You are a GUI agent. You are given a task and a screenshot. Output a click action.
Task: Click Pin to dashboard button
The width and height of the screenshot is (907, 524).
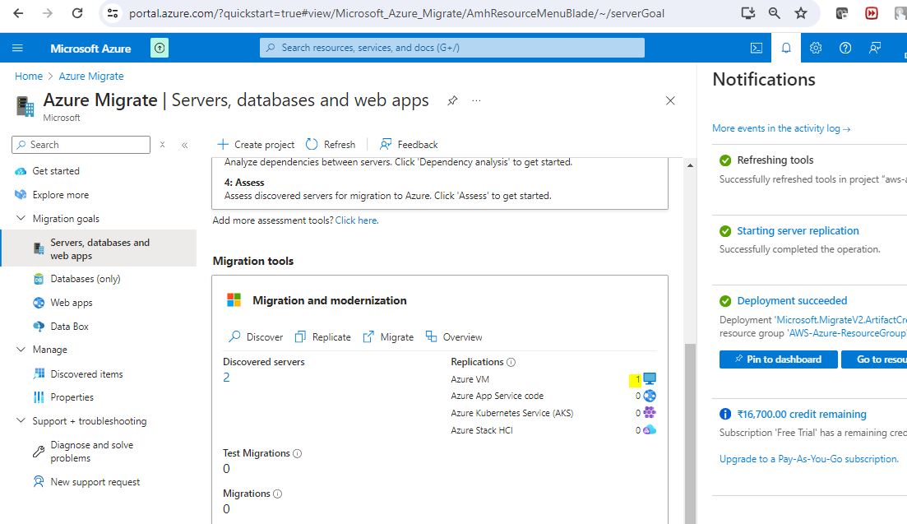[778, 359]
